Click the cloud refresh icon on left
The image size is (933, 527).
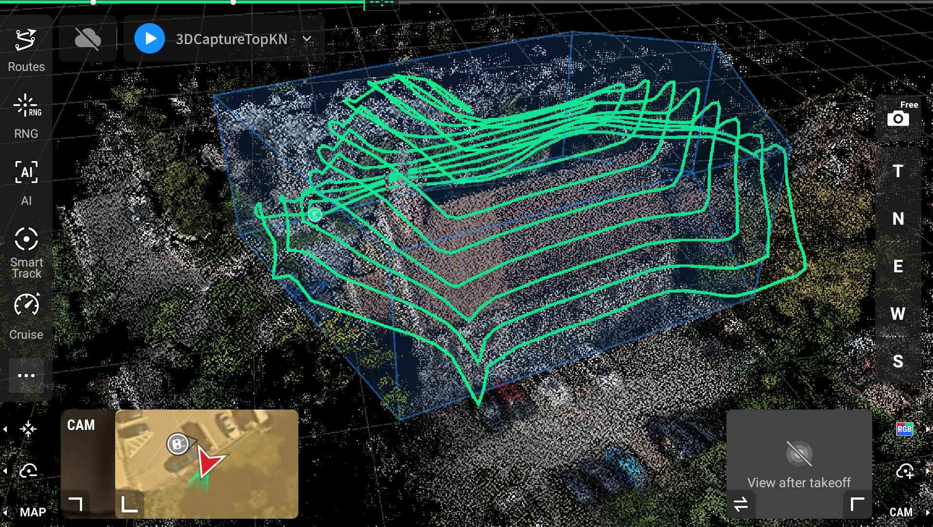(28, 471)
